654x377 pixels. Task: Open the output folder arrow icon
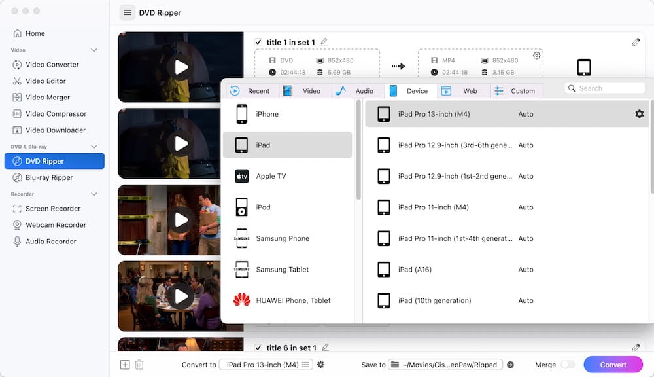pos(510,365)
